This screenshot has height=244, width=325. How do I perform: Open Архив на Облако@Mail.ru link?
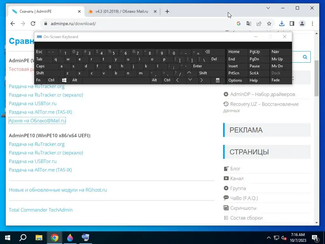(x=37, y=120)
